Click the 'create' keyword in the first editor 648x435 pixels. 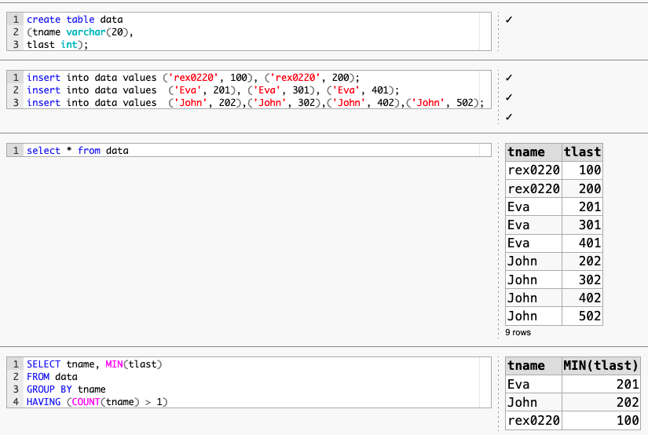(x=43, y=20)
